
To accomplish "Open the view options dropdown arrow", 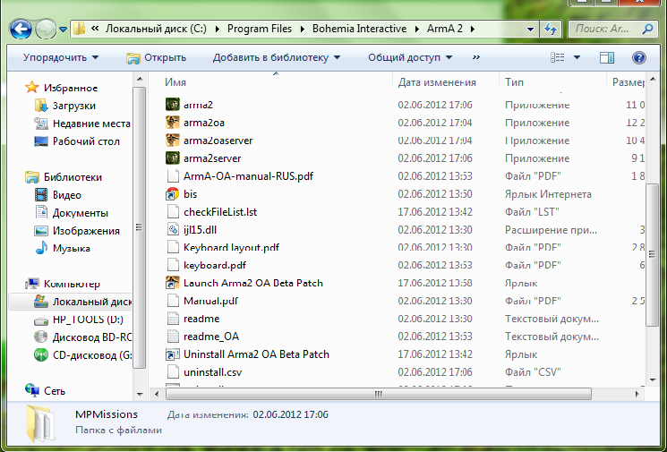I will point(577,58).
